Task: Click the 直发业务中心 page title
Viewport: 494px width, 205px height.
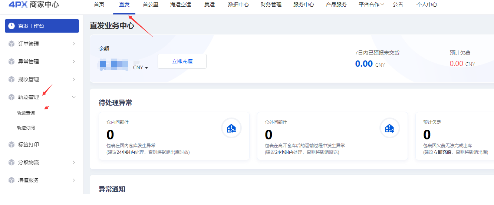Action: [x=112, y=26]
